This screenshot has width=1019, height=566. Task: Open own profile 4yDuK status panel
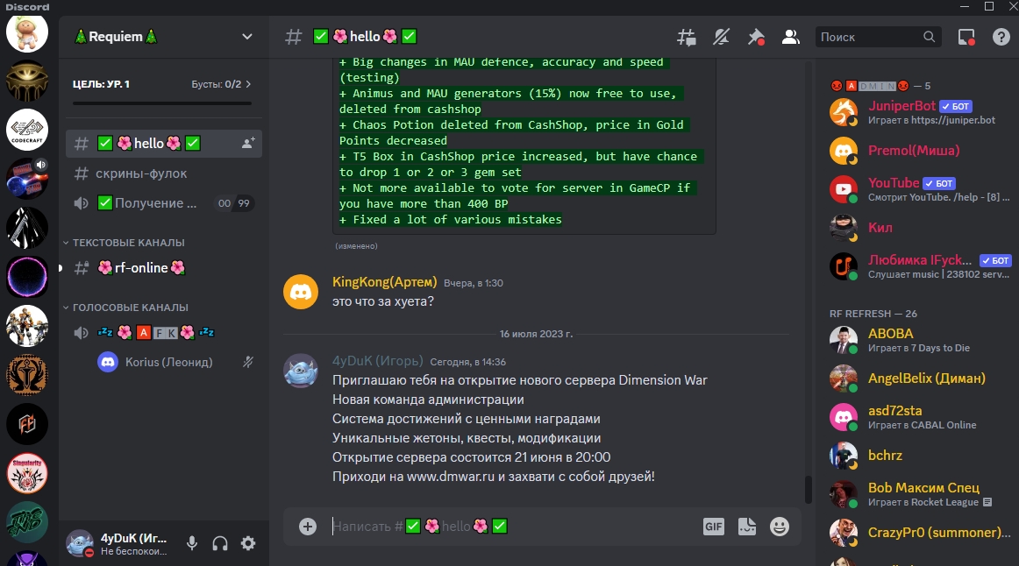(x=119, y=543)
